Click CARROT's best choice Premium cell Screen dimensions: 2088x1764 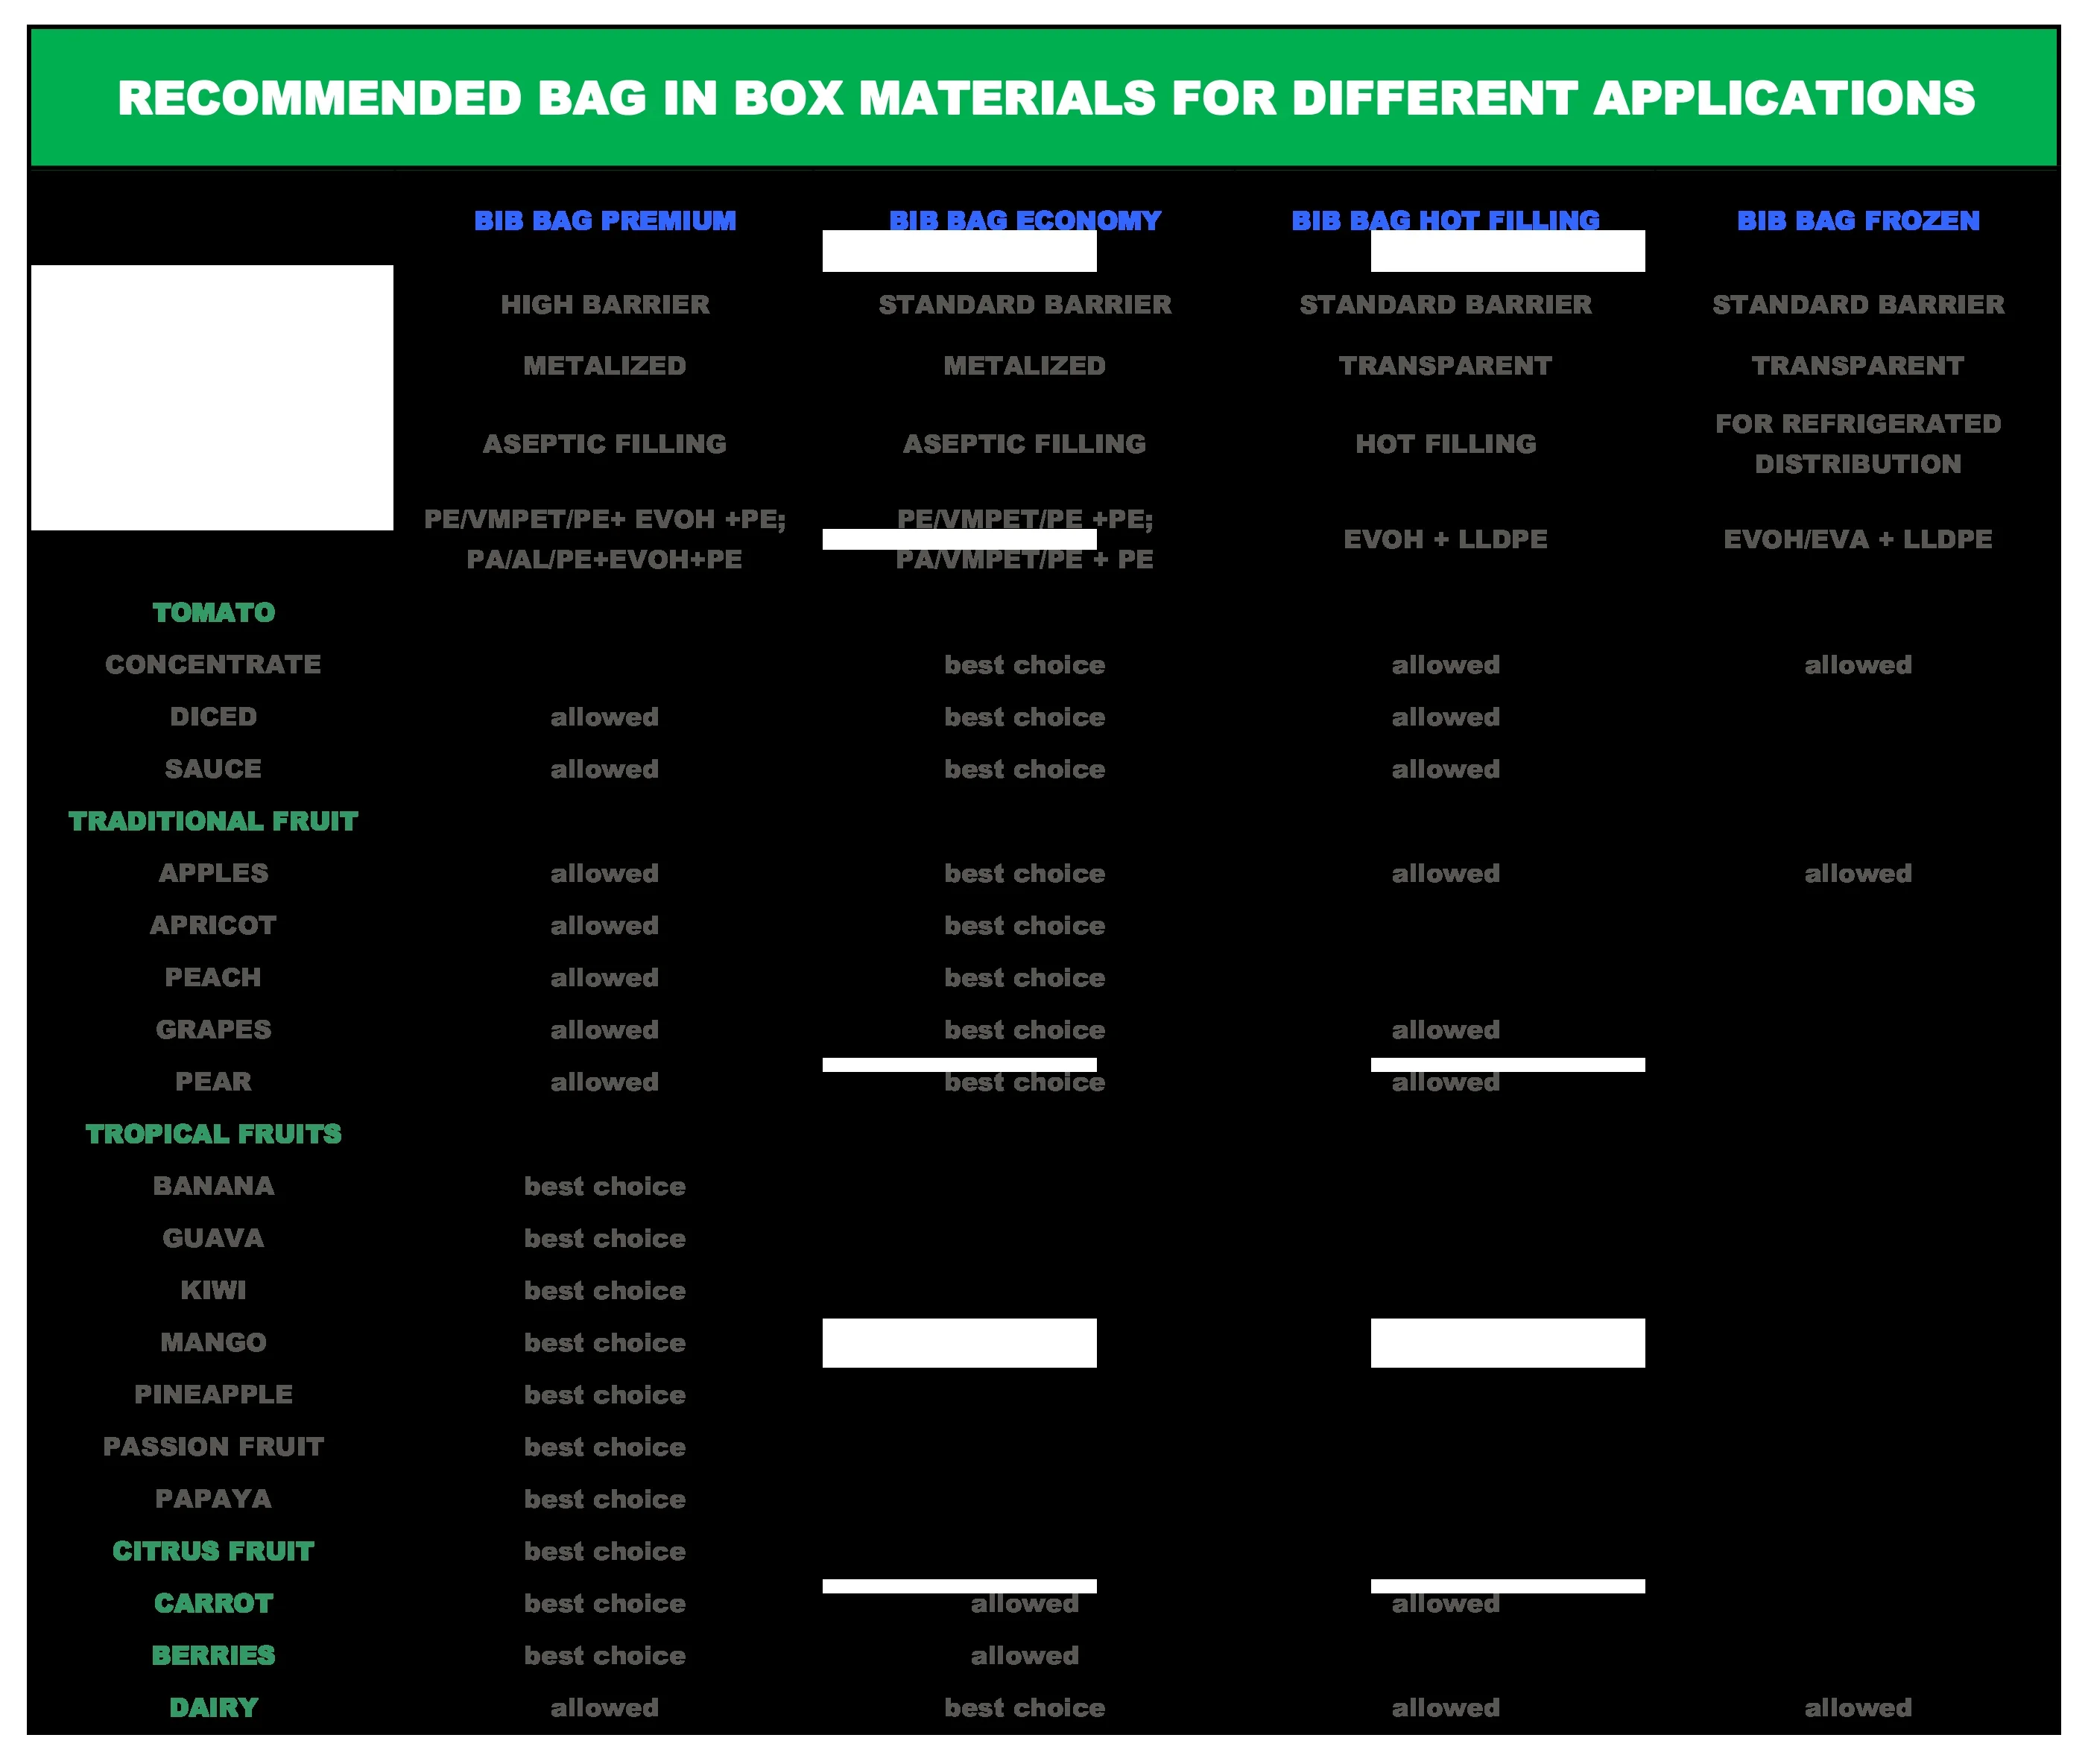604,1603
